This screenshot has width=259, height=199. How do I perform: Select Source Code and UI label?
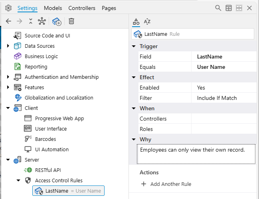pyautogui.click(x=47, y=35)
